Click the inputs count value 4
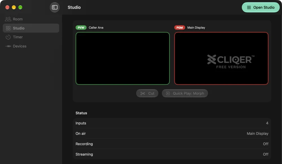282x164 pixels. coord(267,123)
